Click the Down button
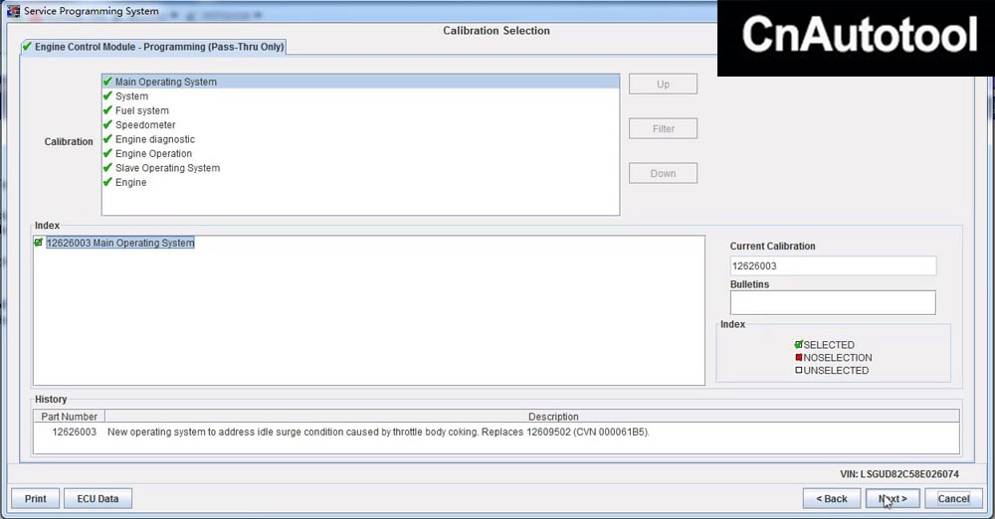This screenshot has width=995, height=519. tap(663, 173)
